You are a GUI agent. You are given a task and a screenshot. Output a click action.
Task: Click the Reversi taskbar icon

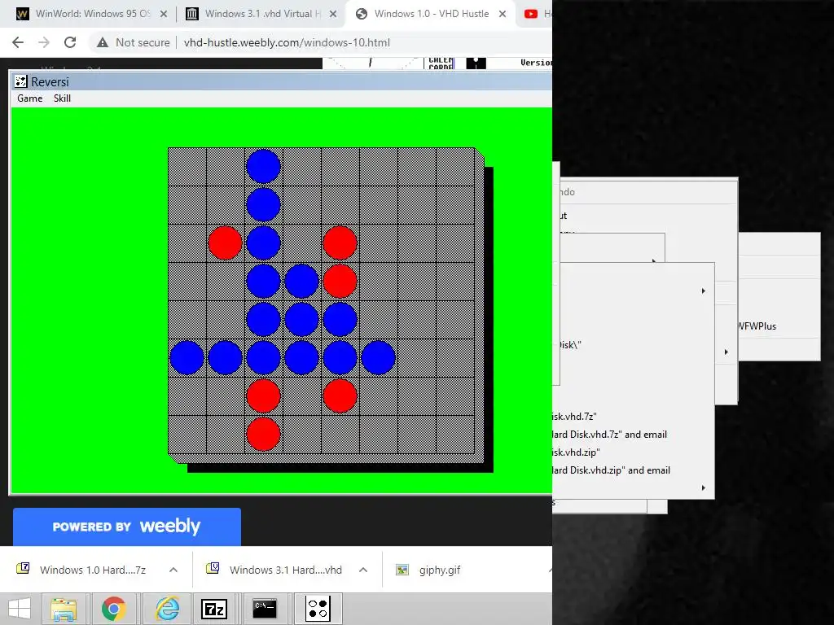[x=318, y=609]
